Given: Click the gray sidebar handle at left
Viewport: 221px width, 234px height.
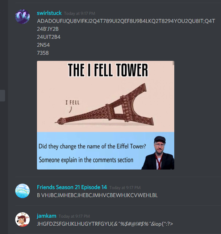Looking at the screenshot, I should [3, 96].
